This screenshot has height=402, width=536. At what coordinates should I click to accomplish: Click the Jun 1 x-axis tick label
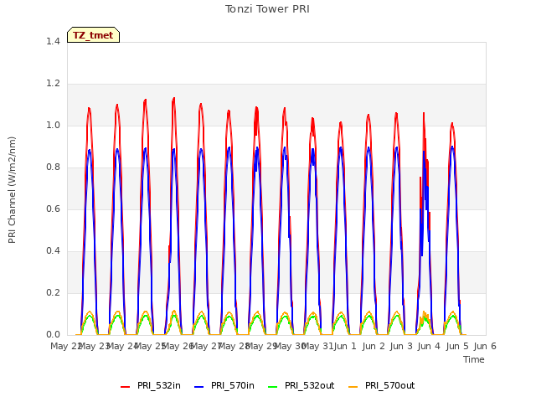345,346
